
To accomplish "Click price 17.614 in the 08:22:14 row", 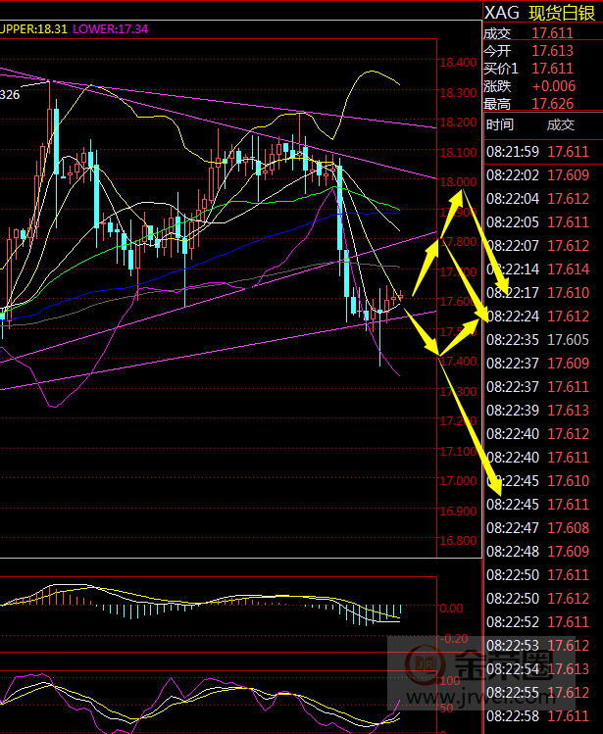I will pyautogui.click(x=569, y=269).
